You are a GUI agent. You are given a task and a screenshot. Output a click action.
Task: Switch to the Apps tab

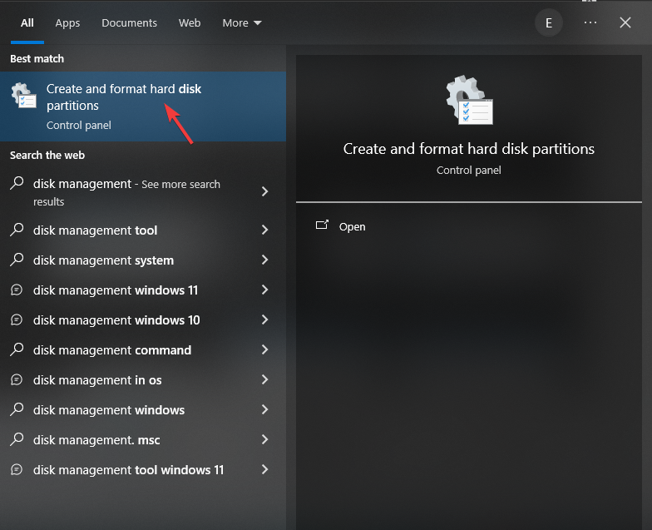(67, 23)
